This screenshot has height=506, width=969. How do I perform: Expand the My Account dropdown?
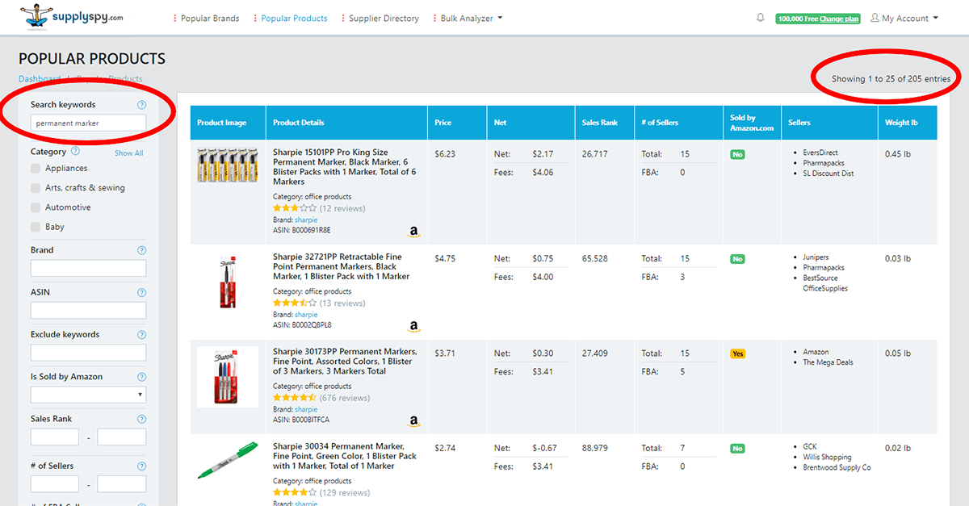point(904,19)
